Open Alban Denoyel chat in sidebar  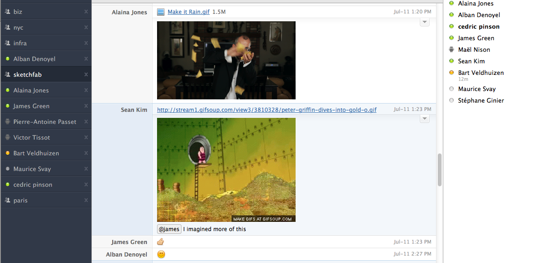coord(46,59)
